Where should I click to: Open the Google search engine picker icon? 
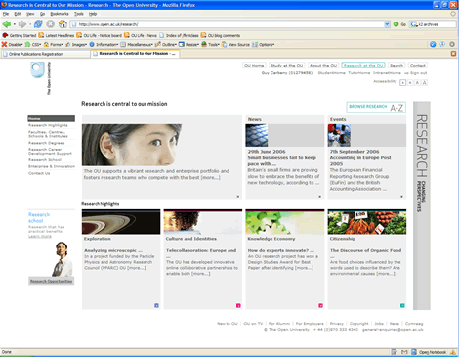coord(414,24)
